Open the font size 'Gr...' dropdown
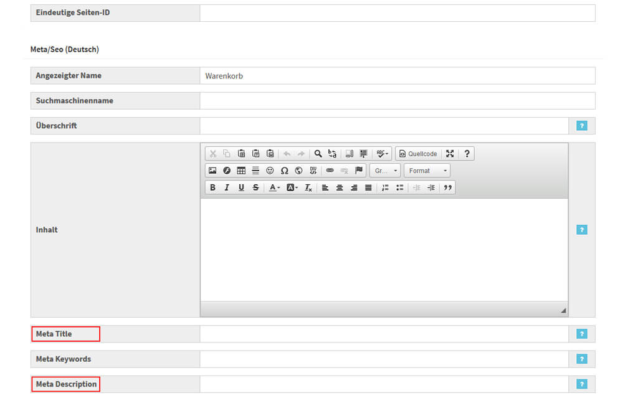The width and height of the screenshot is (623, 406). (385, 171)
